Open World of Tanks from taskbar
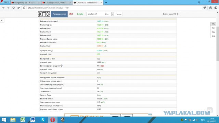 pos(63,120)
